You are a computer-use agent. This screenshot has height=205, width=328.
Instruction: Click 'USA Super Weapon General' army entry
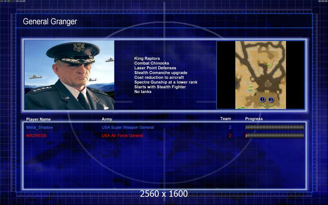coord(128,127)
